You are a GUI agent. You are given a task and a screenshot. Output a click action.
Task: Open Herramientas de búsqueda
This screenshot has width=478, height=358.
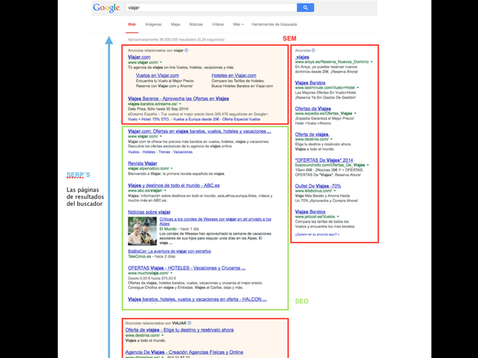pos(274,24)
